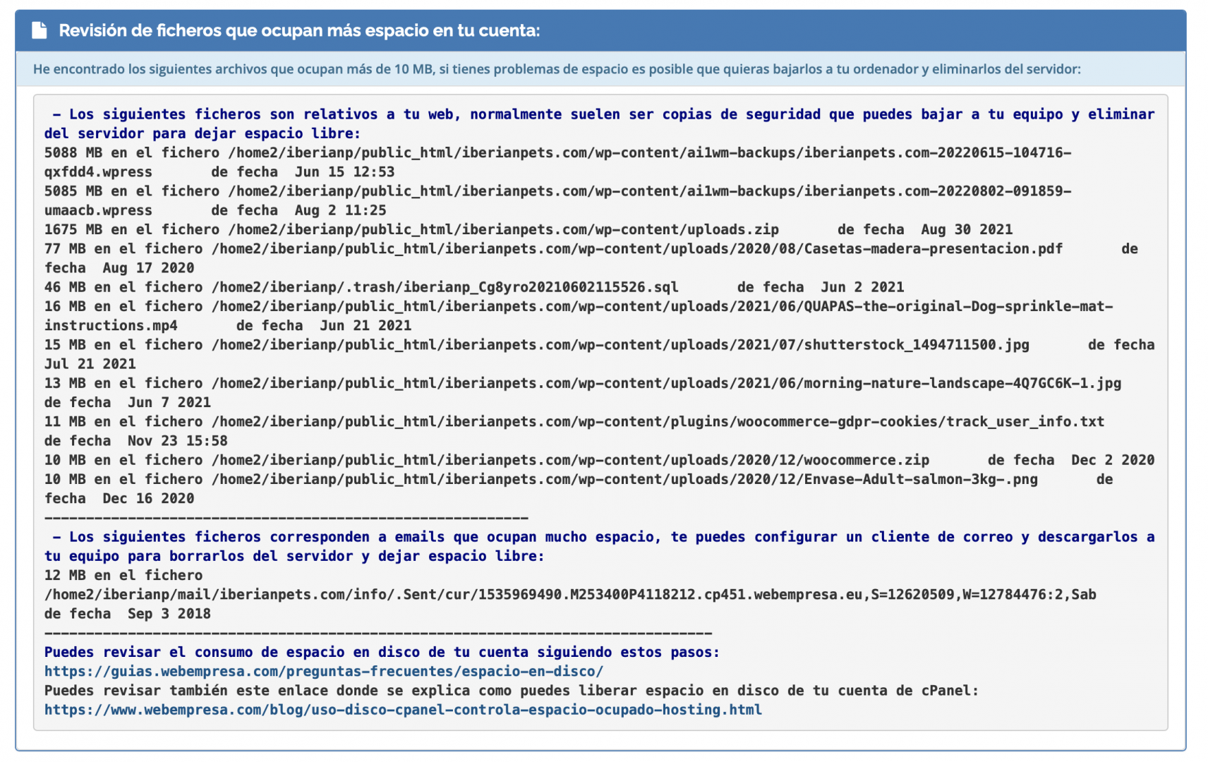
Task: Click the mail path ending in 'Sab'
Action: pos(570,594)
